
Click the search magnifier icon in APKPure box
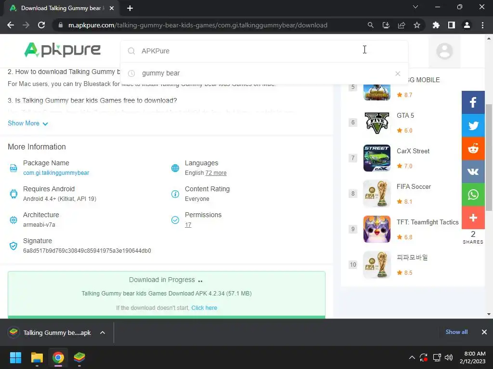pos(131,51)
